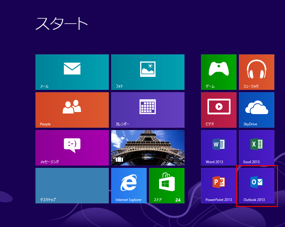Open the カレンダー calendar tile
This screenshot has height=227, width=285.
[x=148, y=110]
